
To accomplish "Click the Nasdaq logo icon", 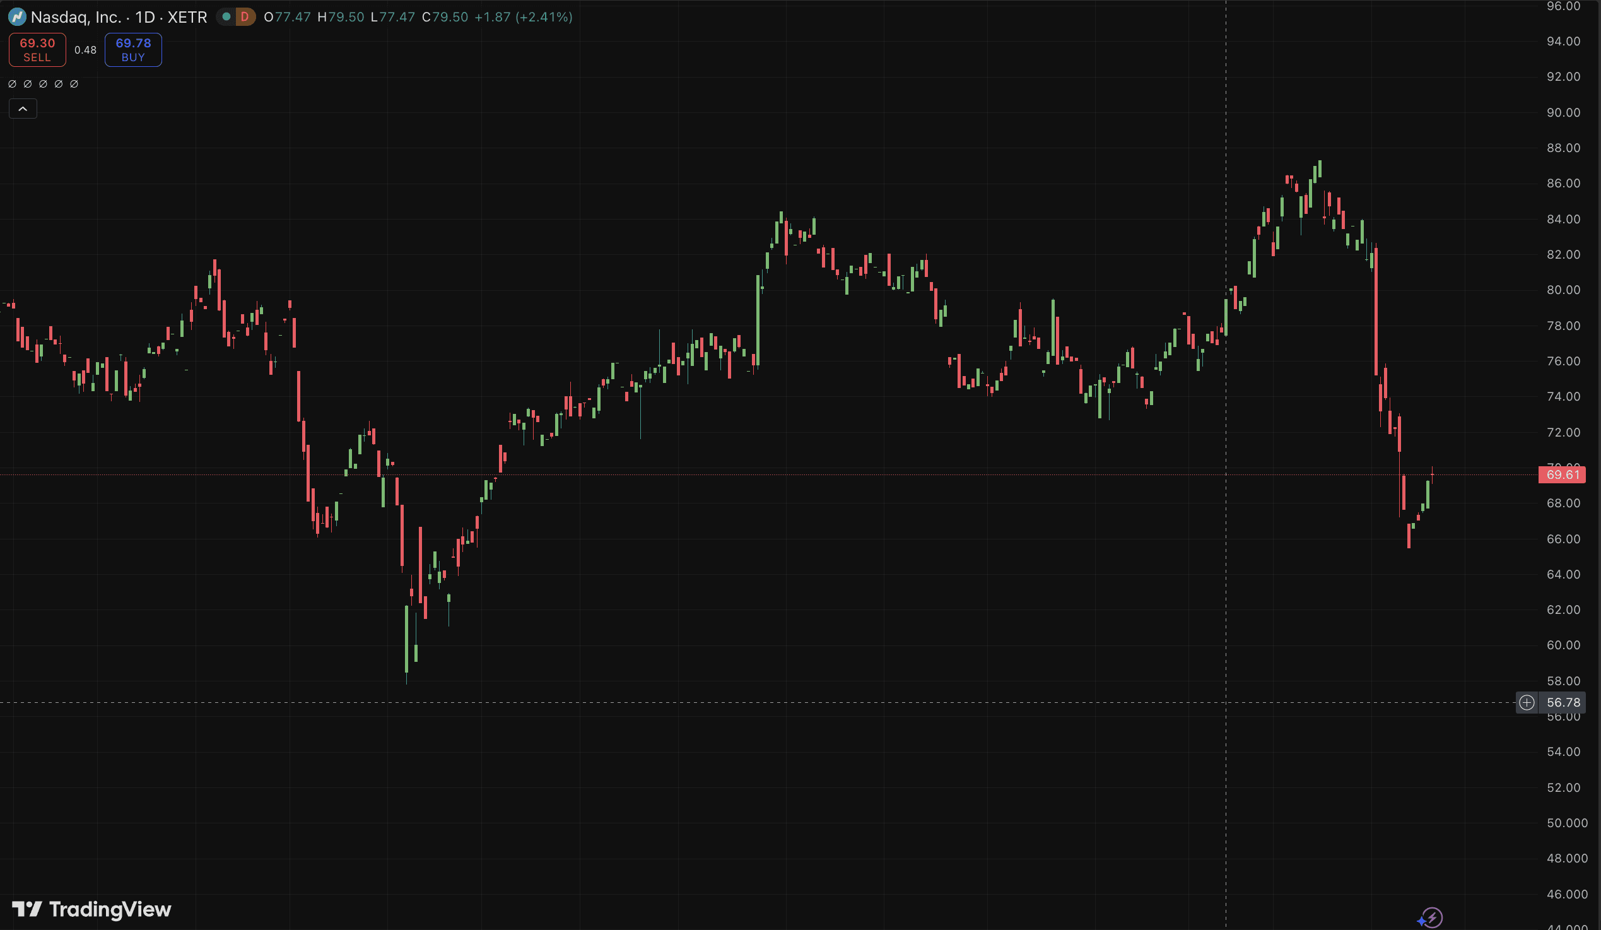I will [x=17, y=17].
